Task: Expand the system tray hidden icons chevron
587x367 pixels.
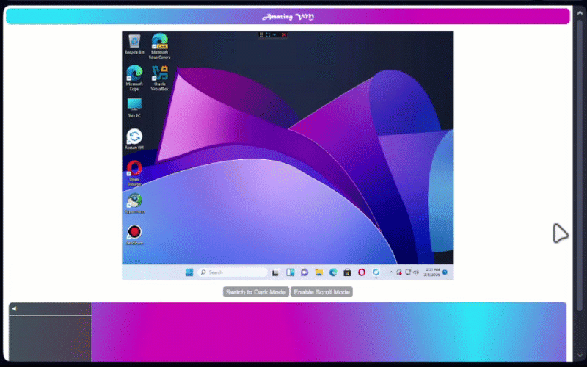Action: click(390, 272)
